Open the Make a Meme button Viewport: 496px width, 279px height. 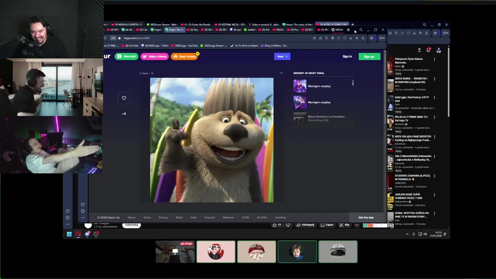[154, 57]
